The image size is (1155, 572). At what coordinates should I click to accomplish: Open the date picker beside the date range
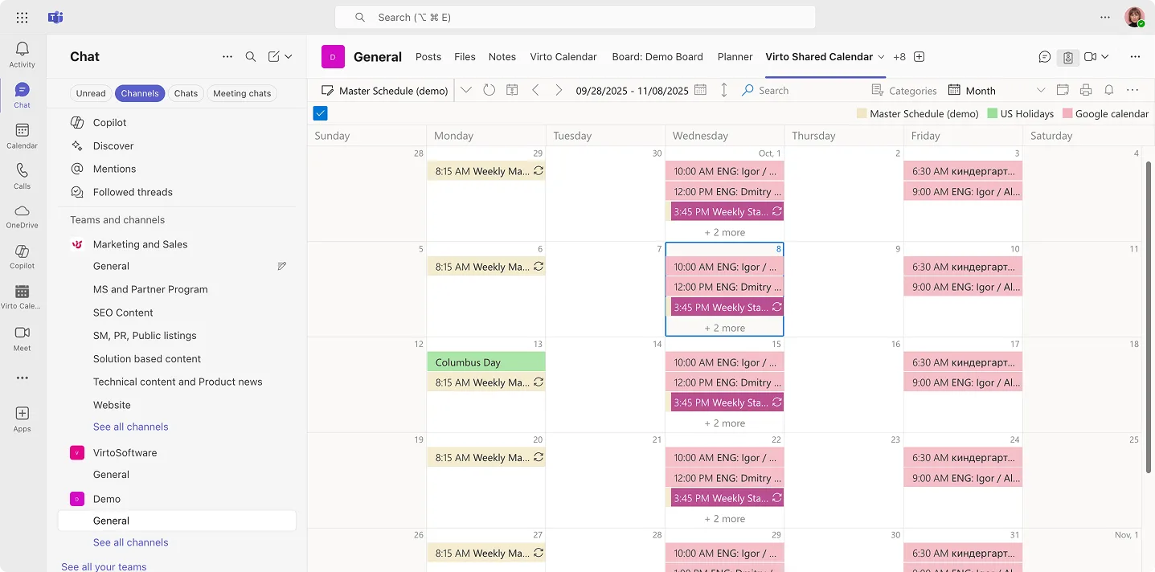point(699,90)
